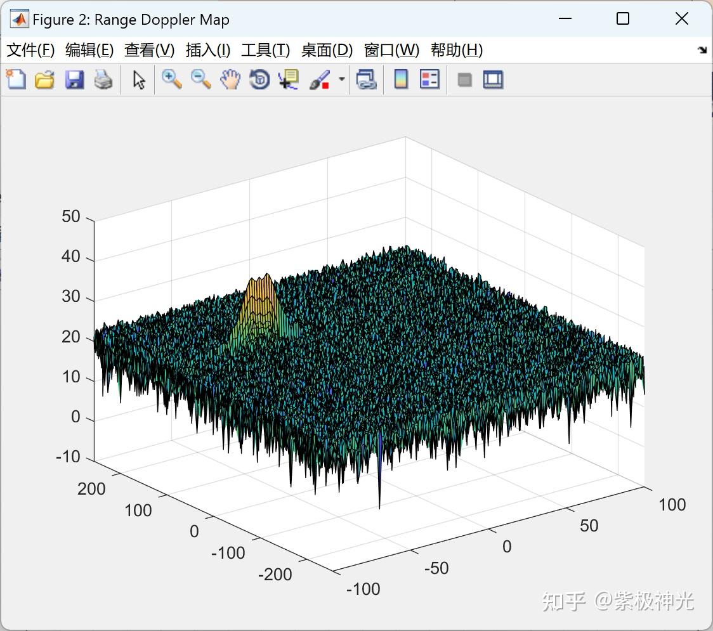
Task: Print the figure with printer icon
Action: click(x=103, y=79)
